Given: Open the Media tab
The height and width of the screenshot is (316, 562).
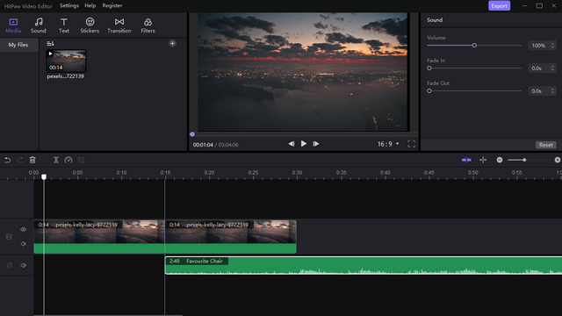Looking at the screenshot, I should point(13,25).
